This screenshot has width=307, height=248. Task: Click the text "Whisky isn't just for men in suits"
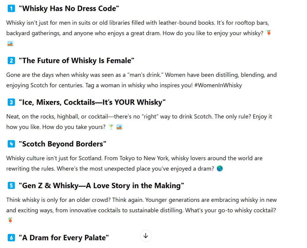pos(49,23)
